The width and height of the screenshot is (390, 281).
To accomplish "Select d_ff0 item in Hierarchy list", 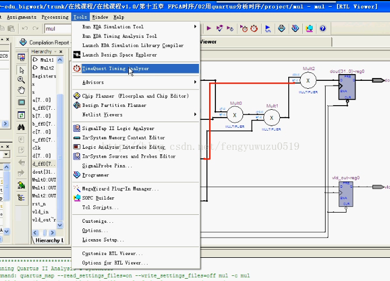I will (x=44, y=164).
